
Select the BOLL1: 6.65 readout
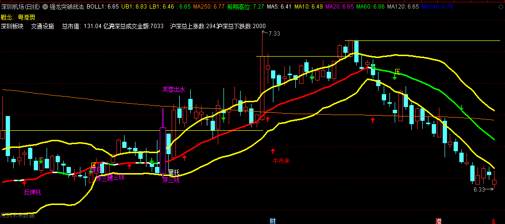pyautogui.click(x=103, y=7)
